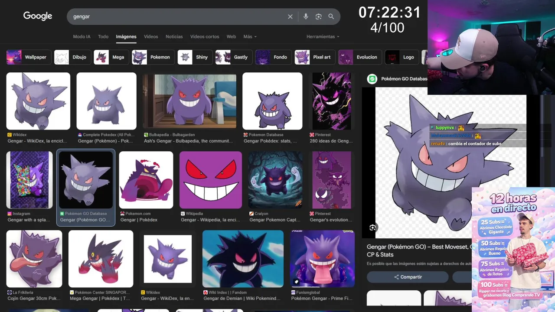Click Pokémon GO Database source icon in preview

pos(372,79)
